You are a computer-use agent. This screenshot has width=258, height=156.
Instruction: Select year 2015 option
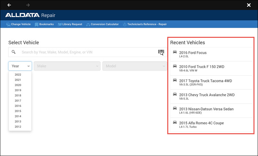pyautogui.click(x=18, y=111)
